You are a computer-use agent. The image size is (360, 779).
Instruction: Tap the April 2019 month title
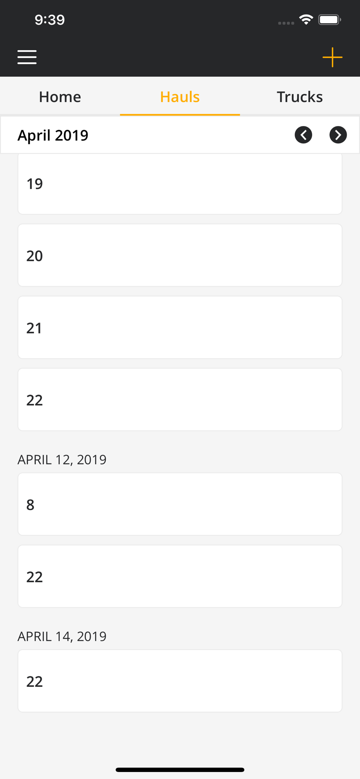coord(53,135)
